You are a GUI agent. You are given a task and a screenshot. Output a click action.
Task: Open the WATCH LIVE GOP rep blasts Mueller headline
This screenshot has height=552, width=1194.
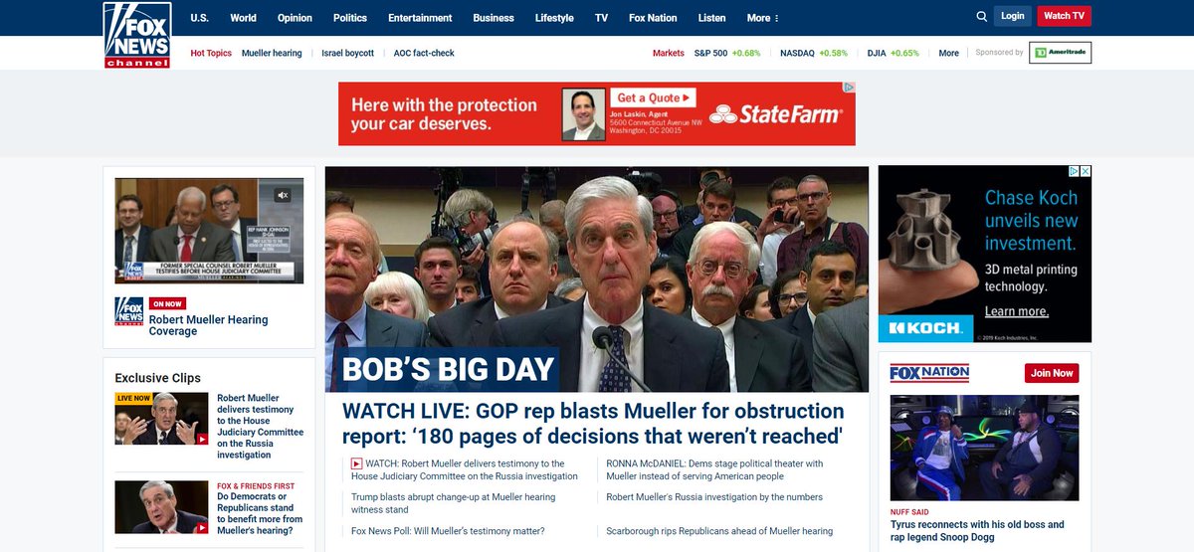(593, 424)
